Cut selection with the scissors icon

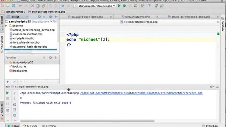pos(33,6)
